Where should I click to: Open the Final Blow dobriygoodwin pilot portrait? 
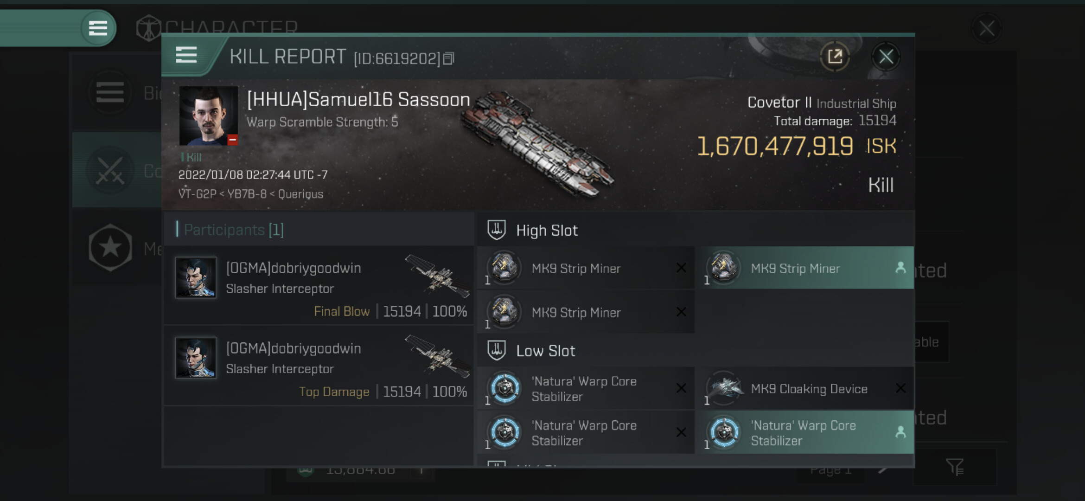(196, 277)
